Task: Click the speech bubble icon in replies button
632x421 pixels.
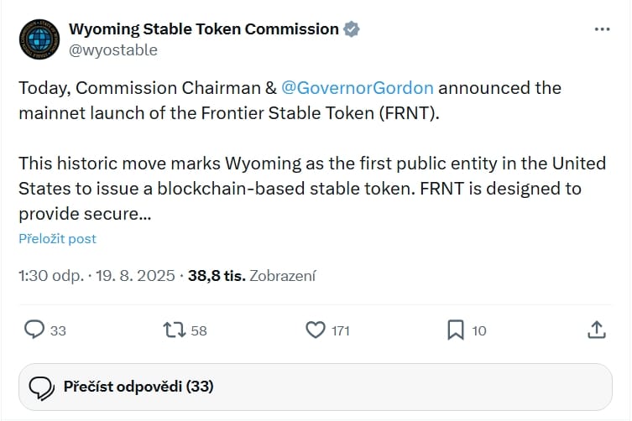Action: [42, 387]
